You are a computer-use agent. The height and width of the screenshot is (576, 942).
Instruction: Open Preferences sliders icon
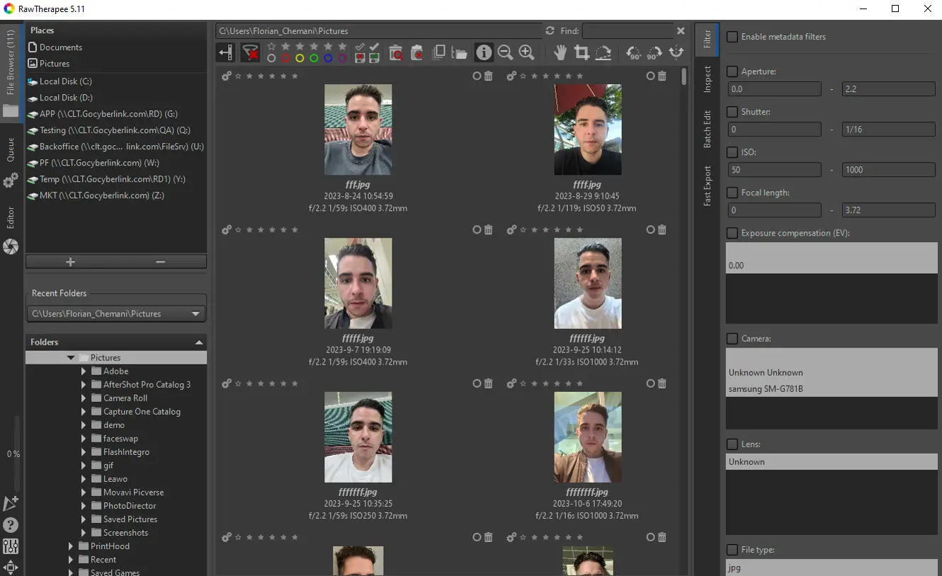(x=11, y=546)
